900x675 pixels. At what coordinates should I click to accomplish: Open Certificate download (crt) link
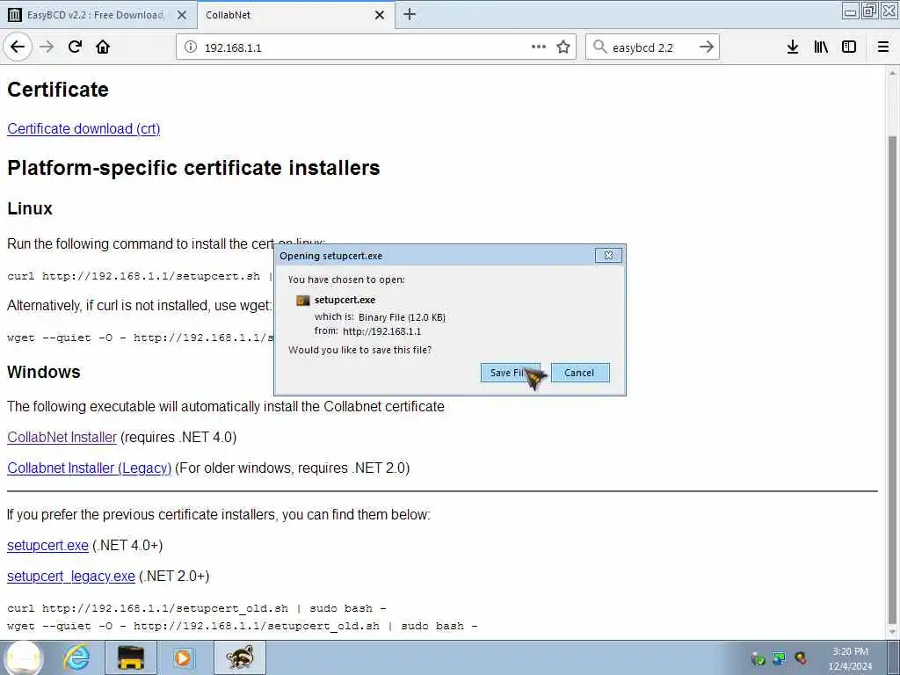click(x=83, y=128)
